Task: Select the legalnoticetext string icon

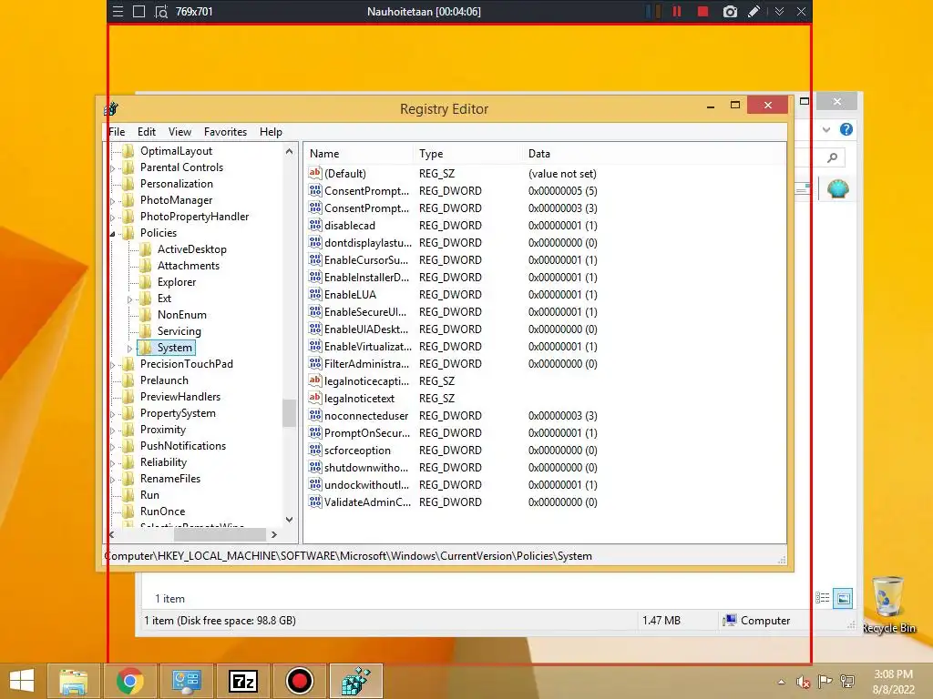Action: pos(314,398)
